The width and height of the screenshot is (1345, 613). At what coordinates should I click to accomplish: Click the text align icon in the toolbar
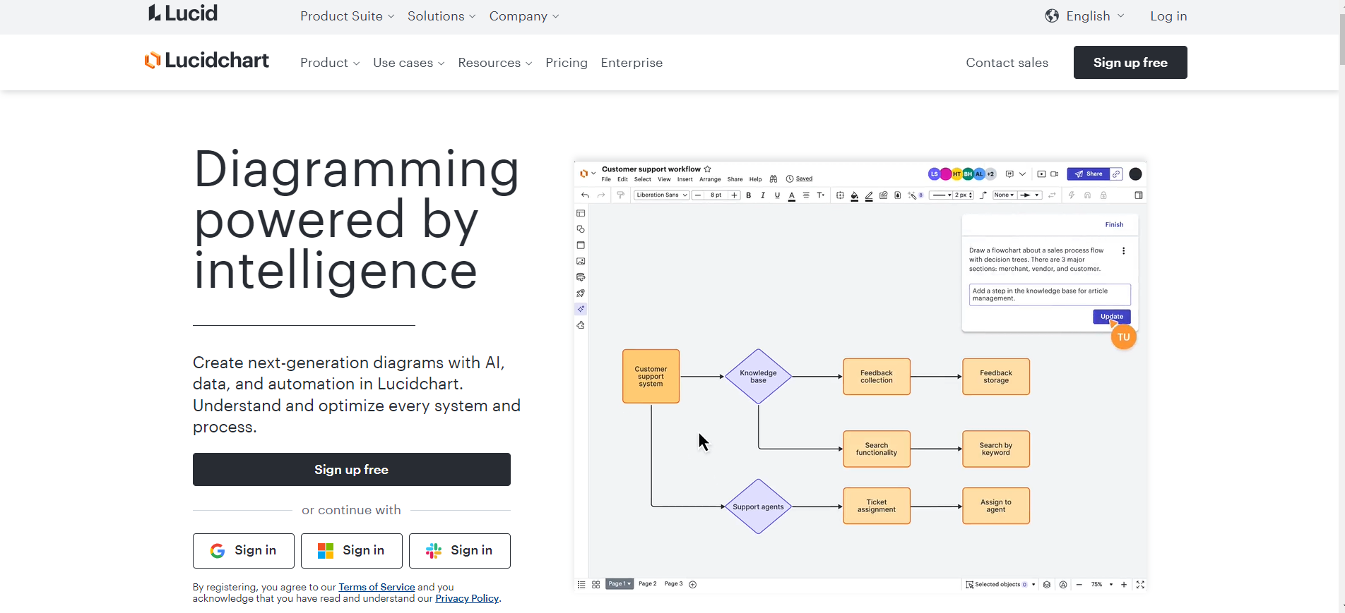806,195
